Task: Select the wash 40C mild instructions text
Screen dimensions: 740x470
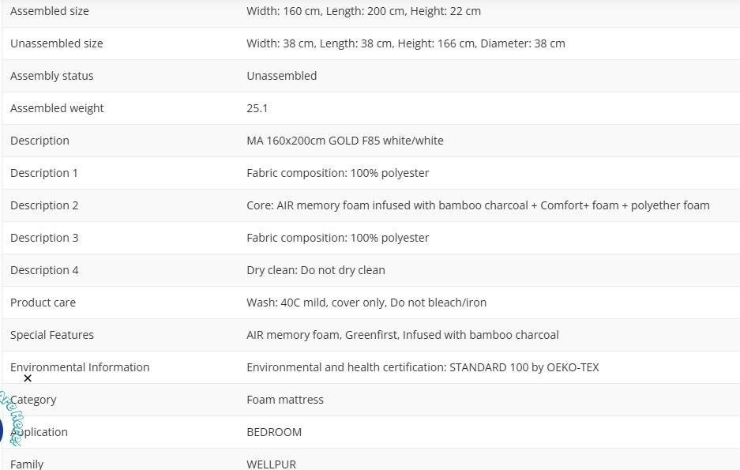Action: pos(366,303)
